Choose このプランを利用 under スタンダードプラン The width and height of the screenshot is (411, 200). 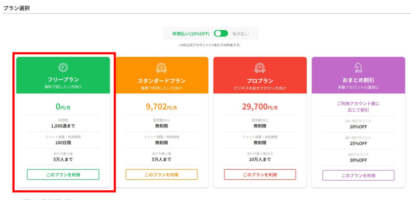tap(161, 175)
